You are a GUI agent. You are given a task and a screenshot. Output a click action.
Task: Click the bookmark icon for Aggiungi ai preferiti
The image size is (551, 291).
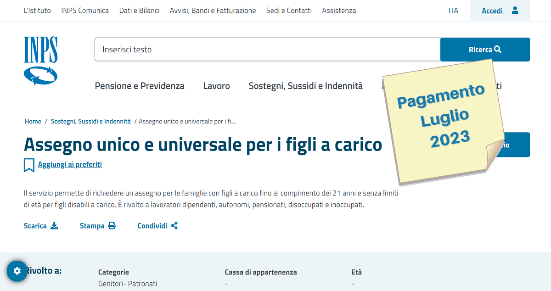click(29, 165)
